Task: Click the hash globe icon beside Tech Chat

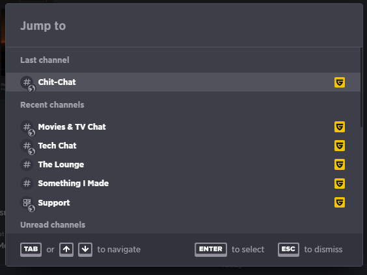Action: click(x=27, y=147)
